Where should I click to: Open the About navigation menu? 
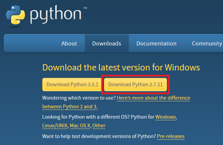69,43
